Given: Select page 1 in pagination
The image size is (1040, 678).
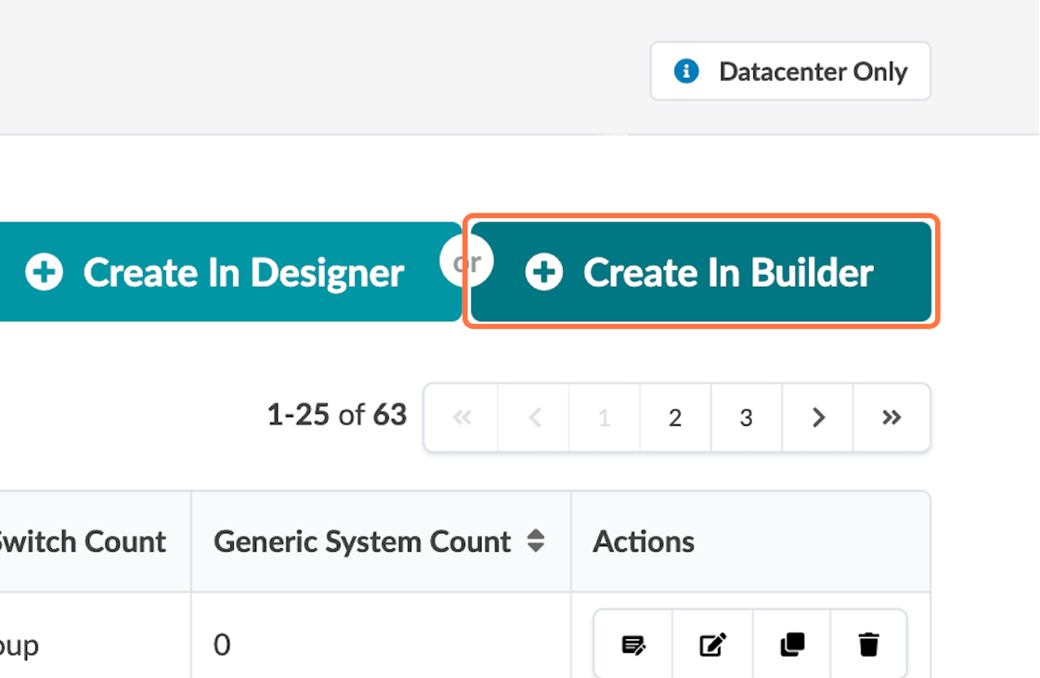Looking at the screenshot, I should 604,418.
